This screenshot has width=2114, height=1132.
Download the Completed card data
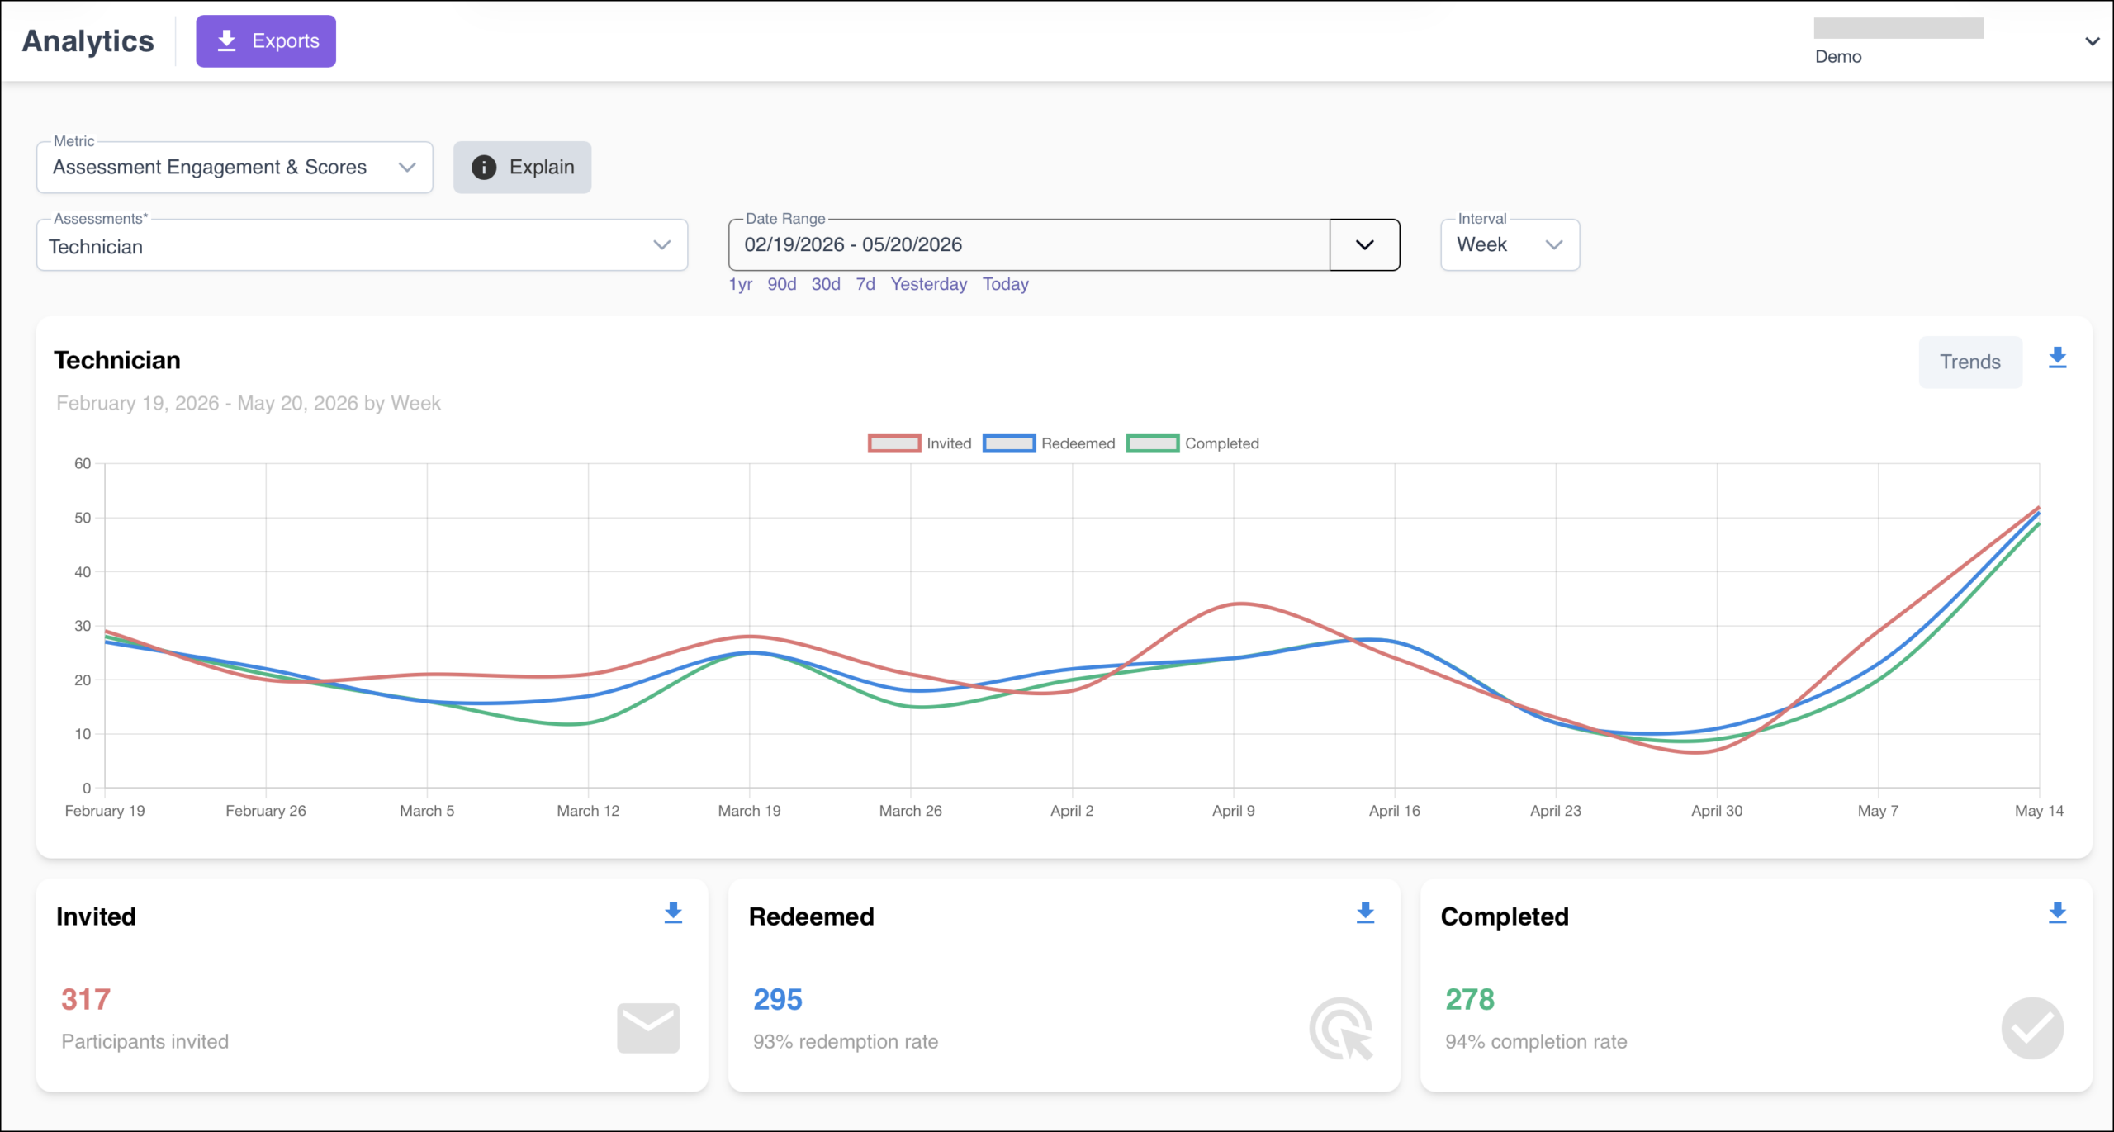point(2057,912)
